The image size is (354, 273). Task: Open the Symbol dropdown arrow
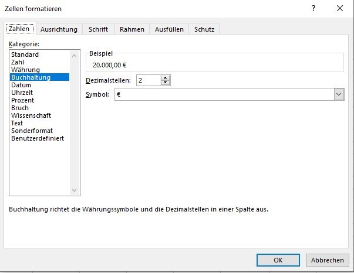[x=339, y=94]
